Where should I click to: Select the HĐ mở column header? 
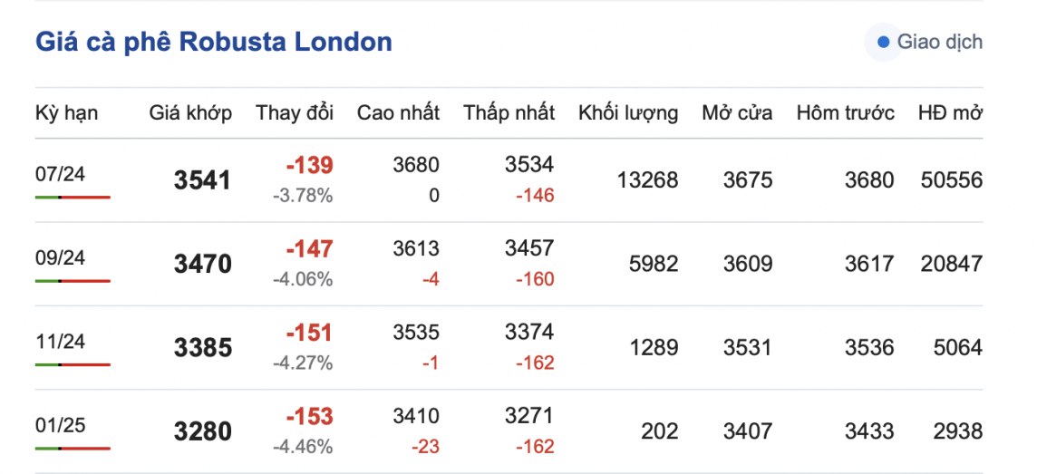[x=950, y=113]
